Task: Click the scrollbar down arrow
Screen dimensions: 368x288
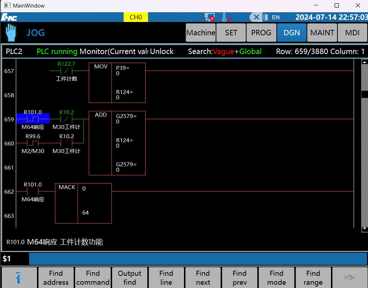Action: pos(364,229)
